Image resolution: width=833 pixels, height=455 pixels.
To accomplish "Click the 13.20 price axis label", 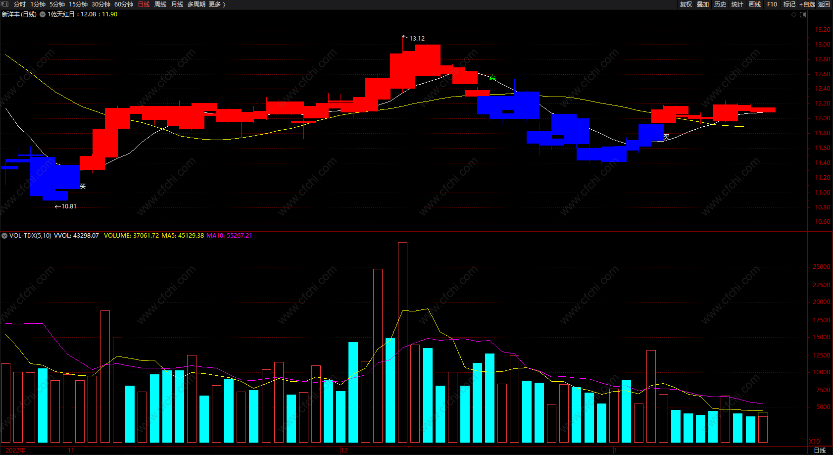I will click(x=823, y=30).
